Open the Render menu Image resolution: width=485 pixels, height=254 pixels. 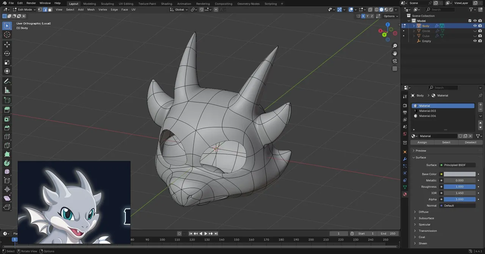point(31,3)
